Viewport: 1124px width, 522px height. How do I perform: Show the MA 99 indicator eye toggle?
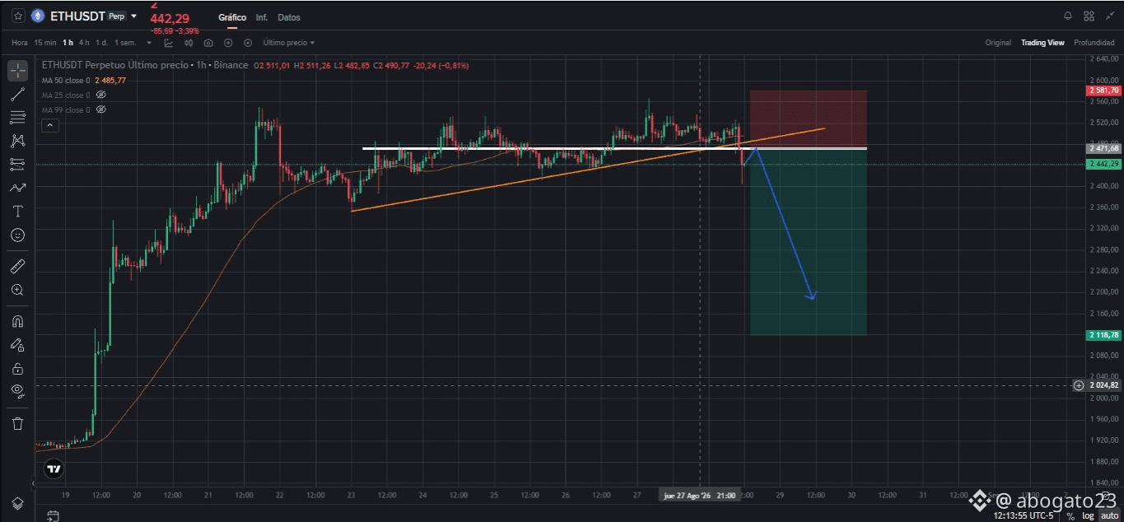[x=101, y=110]
